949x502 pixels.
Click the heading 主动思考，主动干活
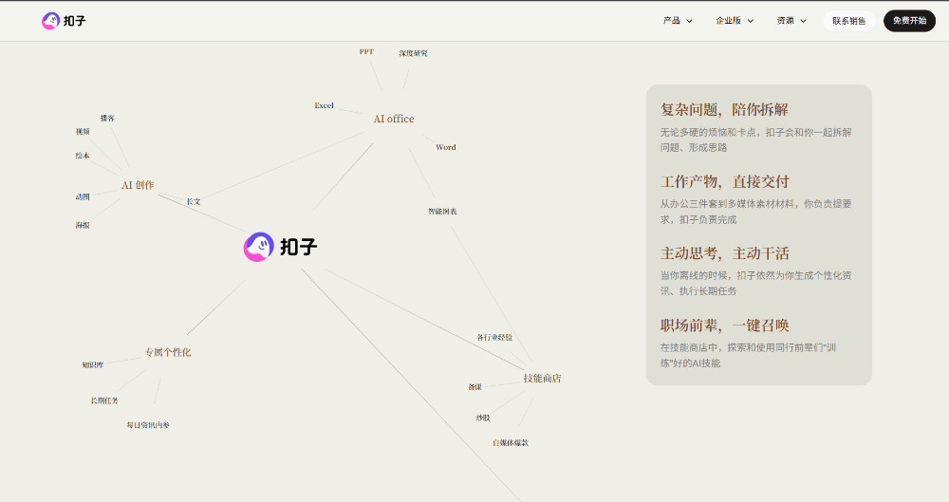click(725, 253)
